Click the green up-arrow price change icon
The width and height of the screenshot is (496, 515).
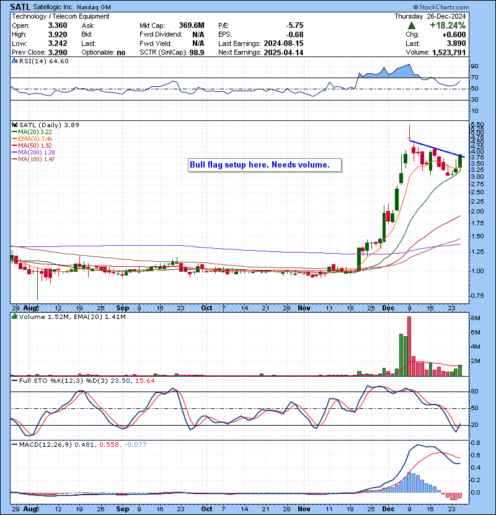pyautogui.click(x=411, y=25)
